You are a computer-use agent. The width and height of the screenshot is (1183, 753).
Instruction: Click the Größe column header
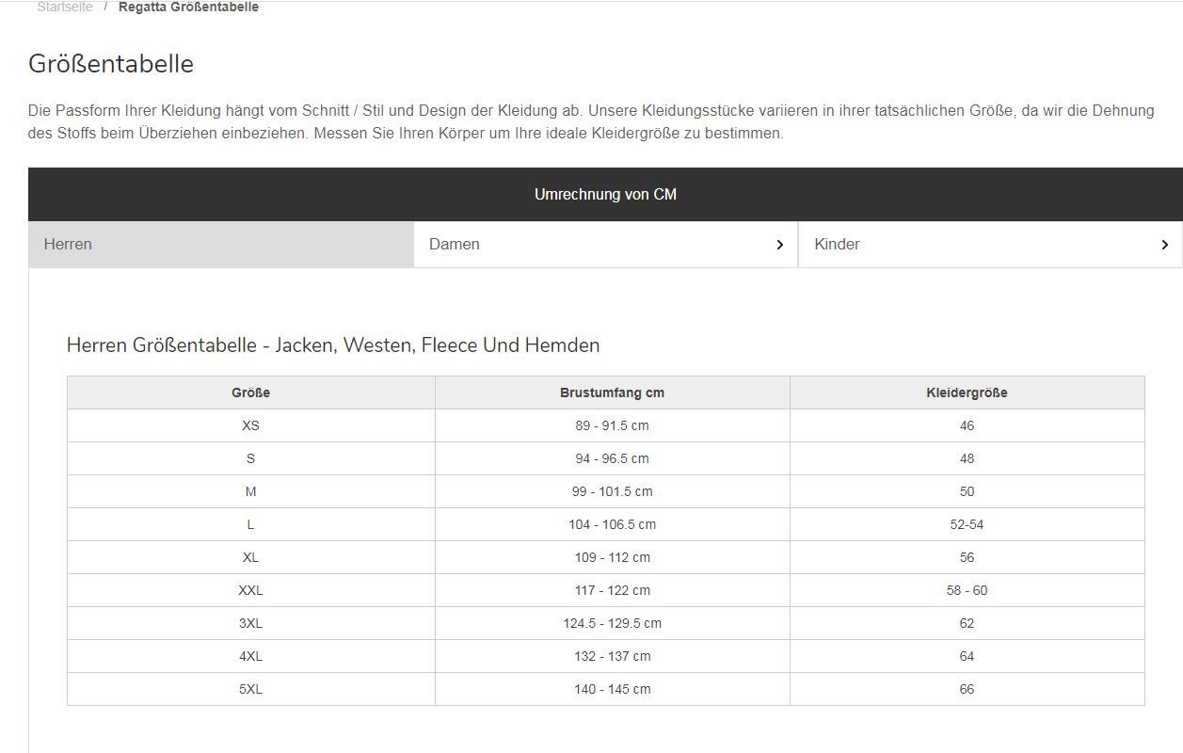(x=250, y=393)
